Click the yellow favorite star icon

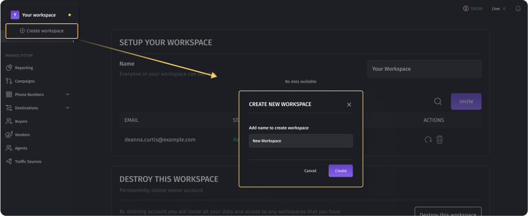pyautogui.click(x=70, y=15)
